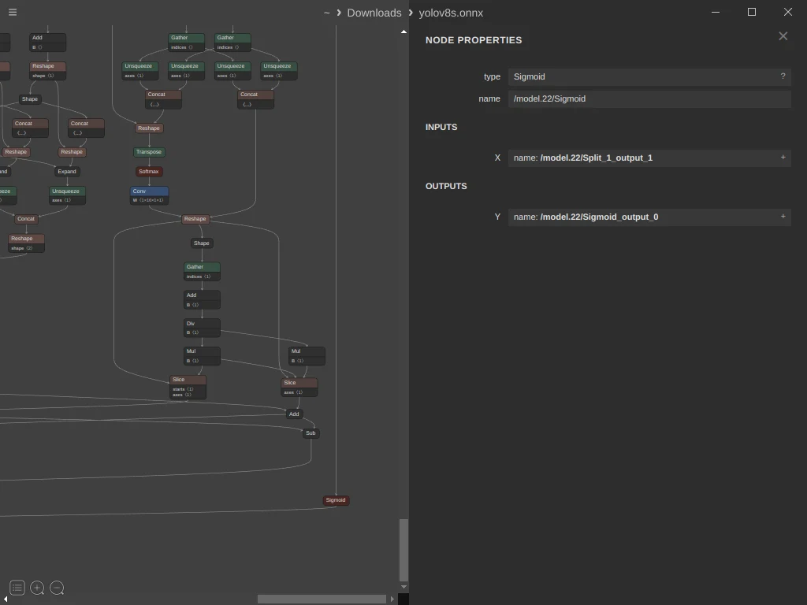807x605 pixels.
Task: Select the Sigmoid node in graph
Action: (336, 500)
